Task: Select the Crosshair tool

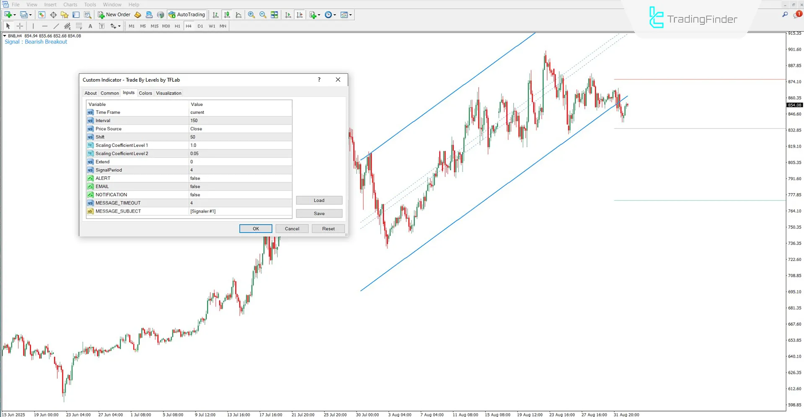Action: 20,26
